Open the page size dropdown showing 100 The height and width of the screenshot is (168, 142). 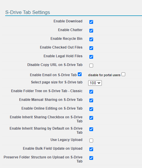point(95,83)
